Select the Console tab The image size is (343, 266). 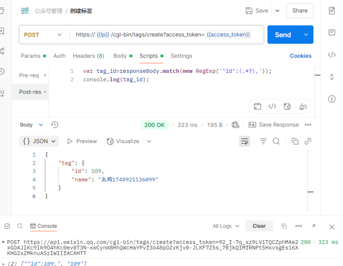pos(44,226)
